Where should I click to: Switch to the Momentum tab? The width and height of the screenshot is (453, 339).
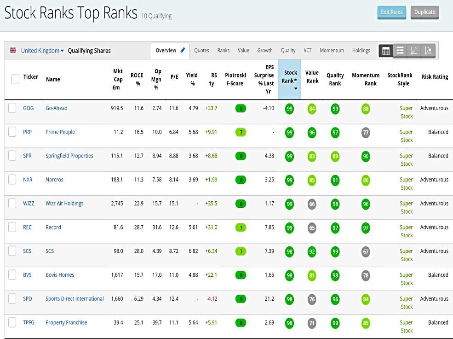[x=332, y=50]
